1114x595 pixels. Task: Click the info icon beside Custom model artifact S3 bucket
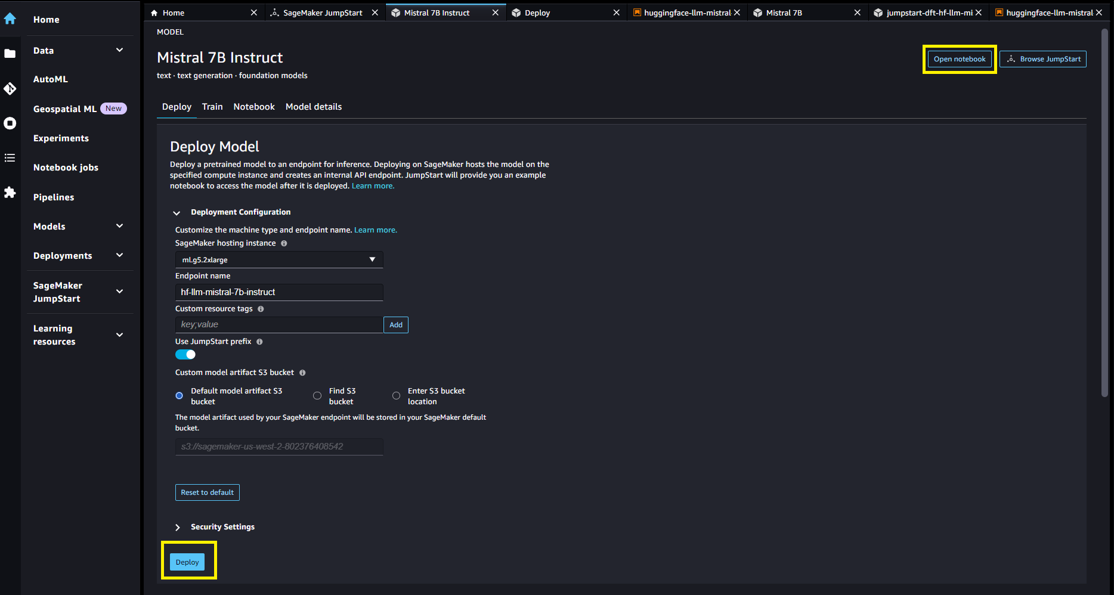point(302,373)
